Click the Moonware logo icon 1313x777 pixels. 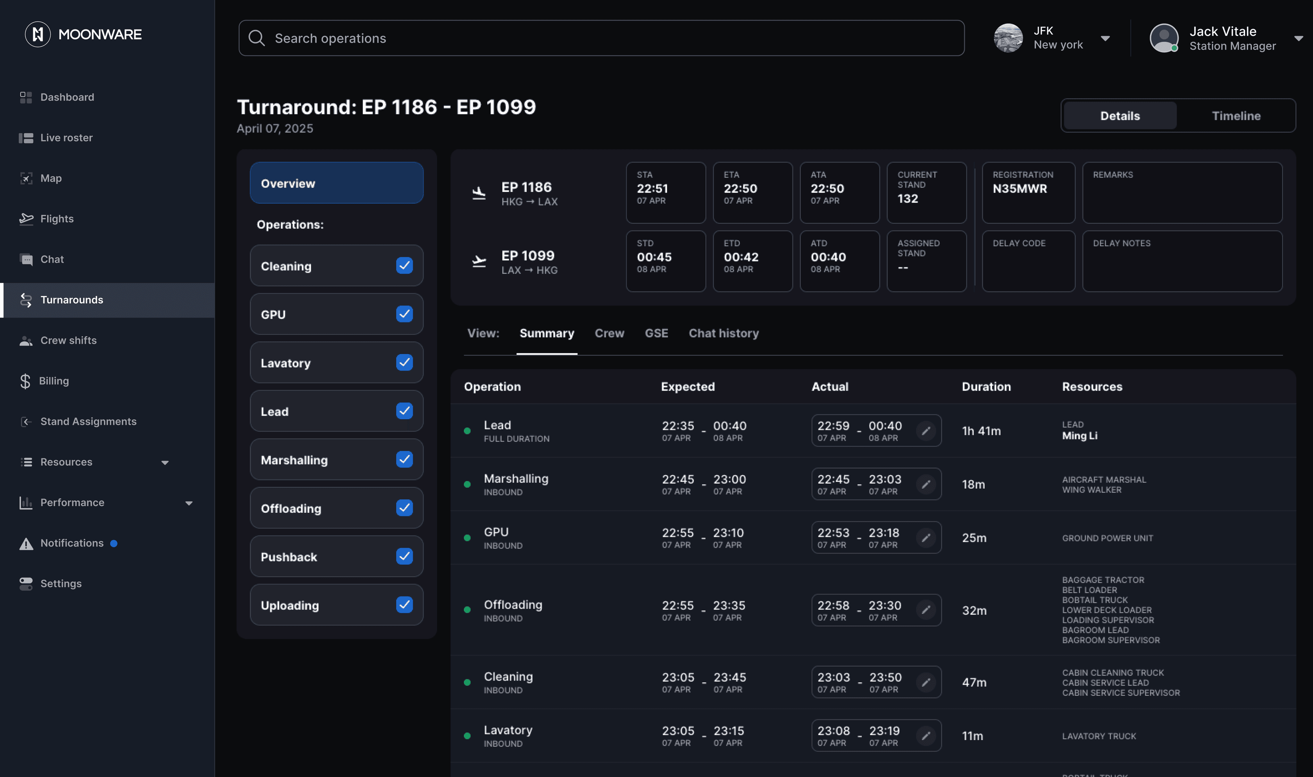[38, 35]
